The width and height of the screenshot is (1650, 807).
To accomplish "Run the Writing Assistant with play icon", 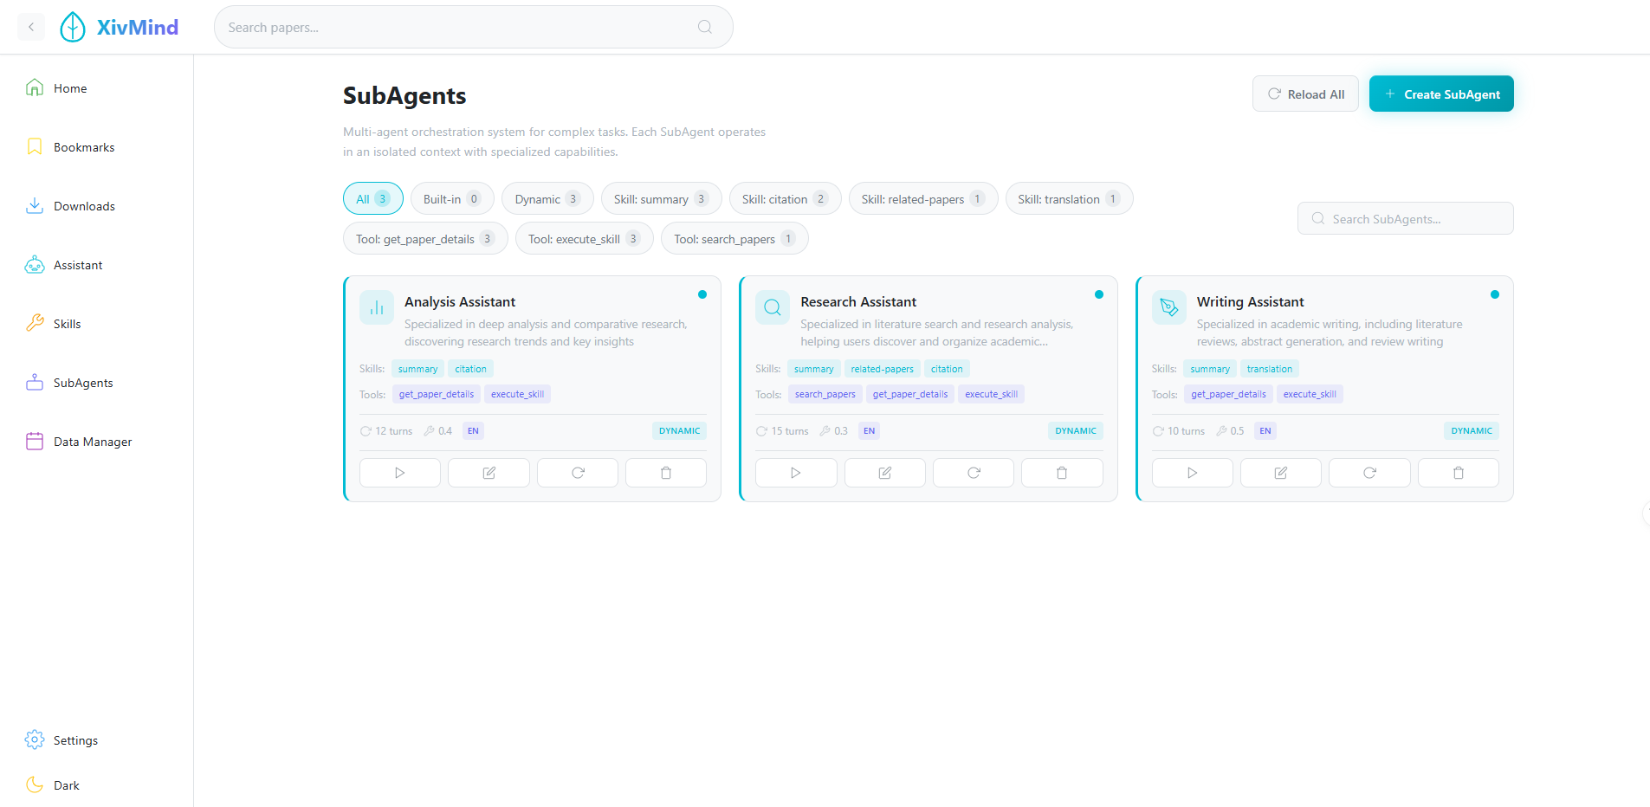I will pos(1193,473).
